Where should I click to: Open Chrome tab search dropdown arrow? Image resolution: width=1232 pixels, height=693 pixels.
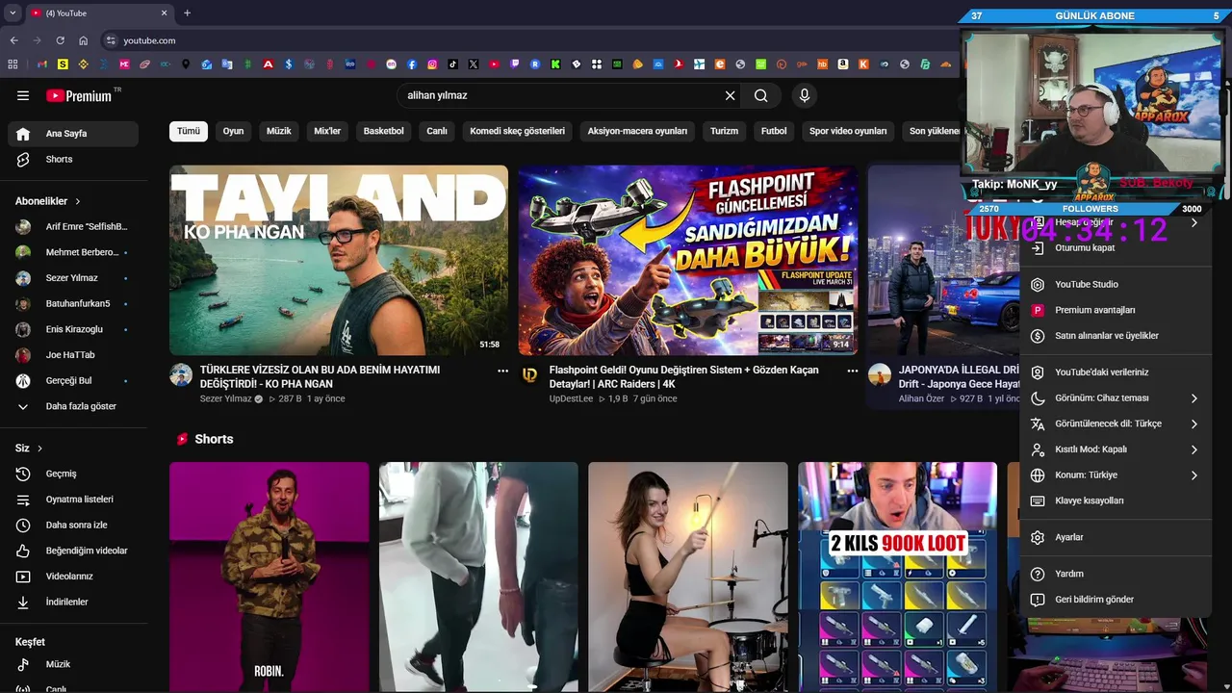coord(13,13)
